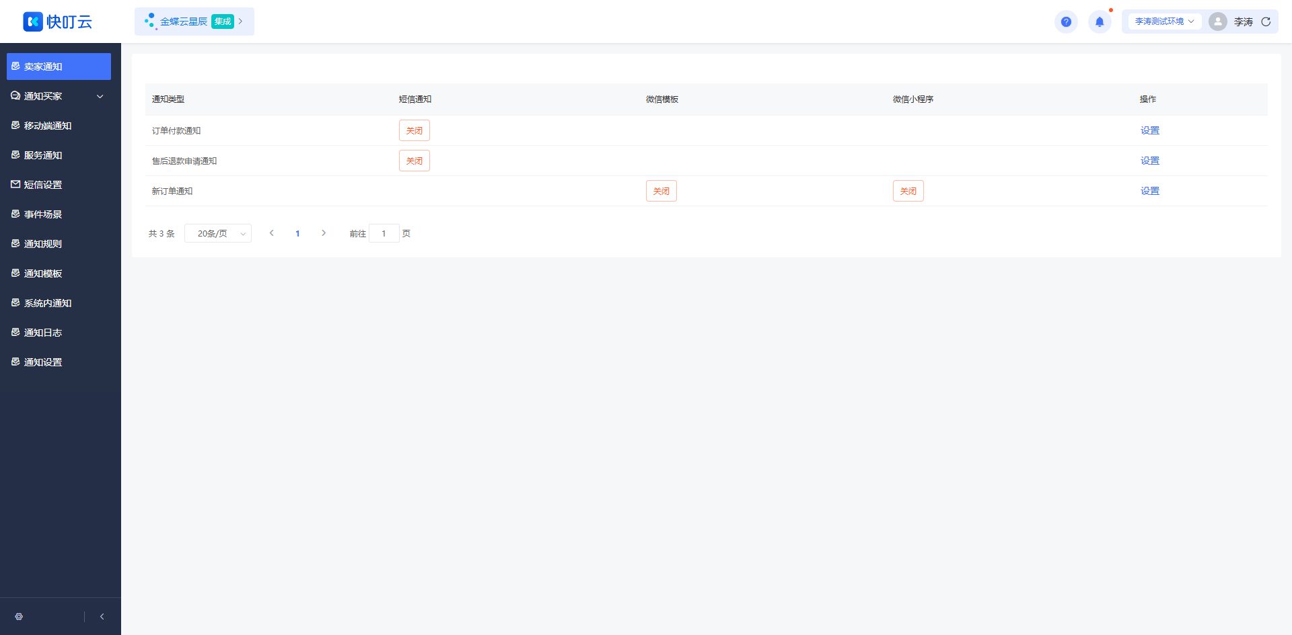The width and height of the screenshot is (1292, 635).
Task: Toggle 关闭 微信模板 for 新订单通知
Action: click(x=661, y=191)
